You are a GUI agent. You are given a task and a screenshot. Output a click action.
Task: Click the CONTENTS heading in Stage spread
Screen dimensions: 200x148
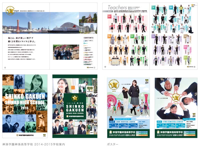[x=88, y=38]
